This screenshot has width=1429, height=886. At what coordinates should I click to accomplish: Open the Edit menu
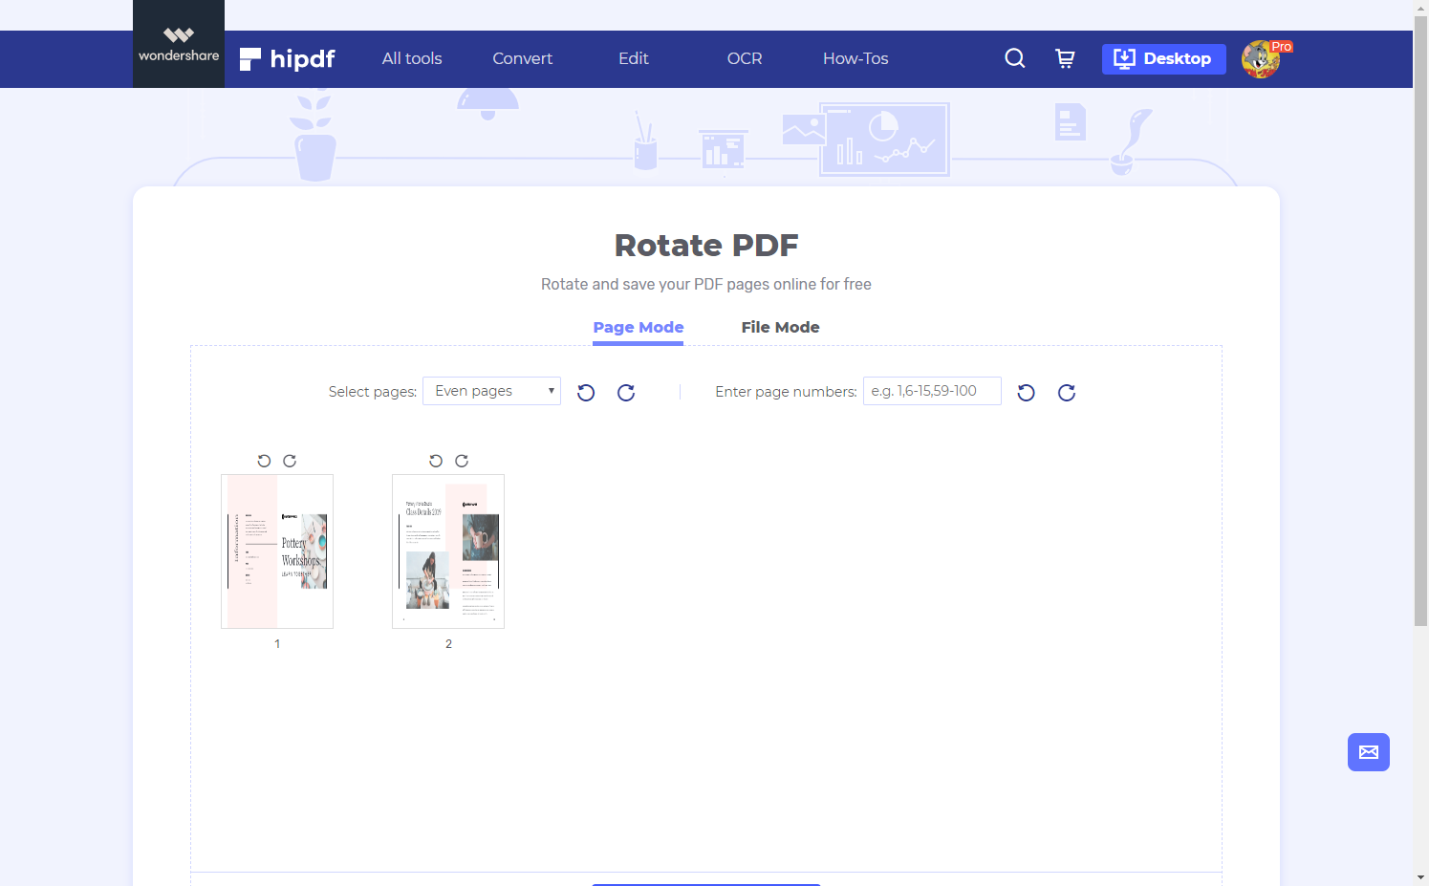pyautogui.click(x=634, y=58)
